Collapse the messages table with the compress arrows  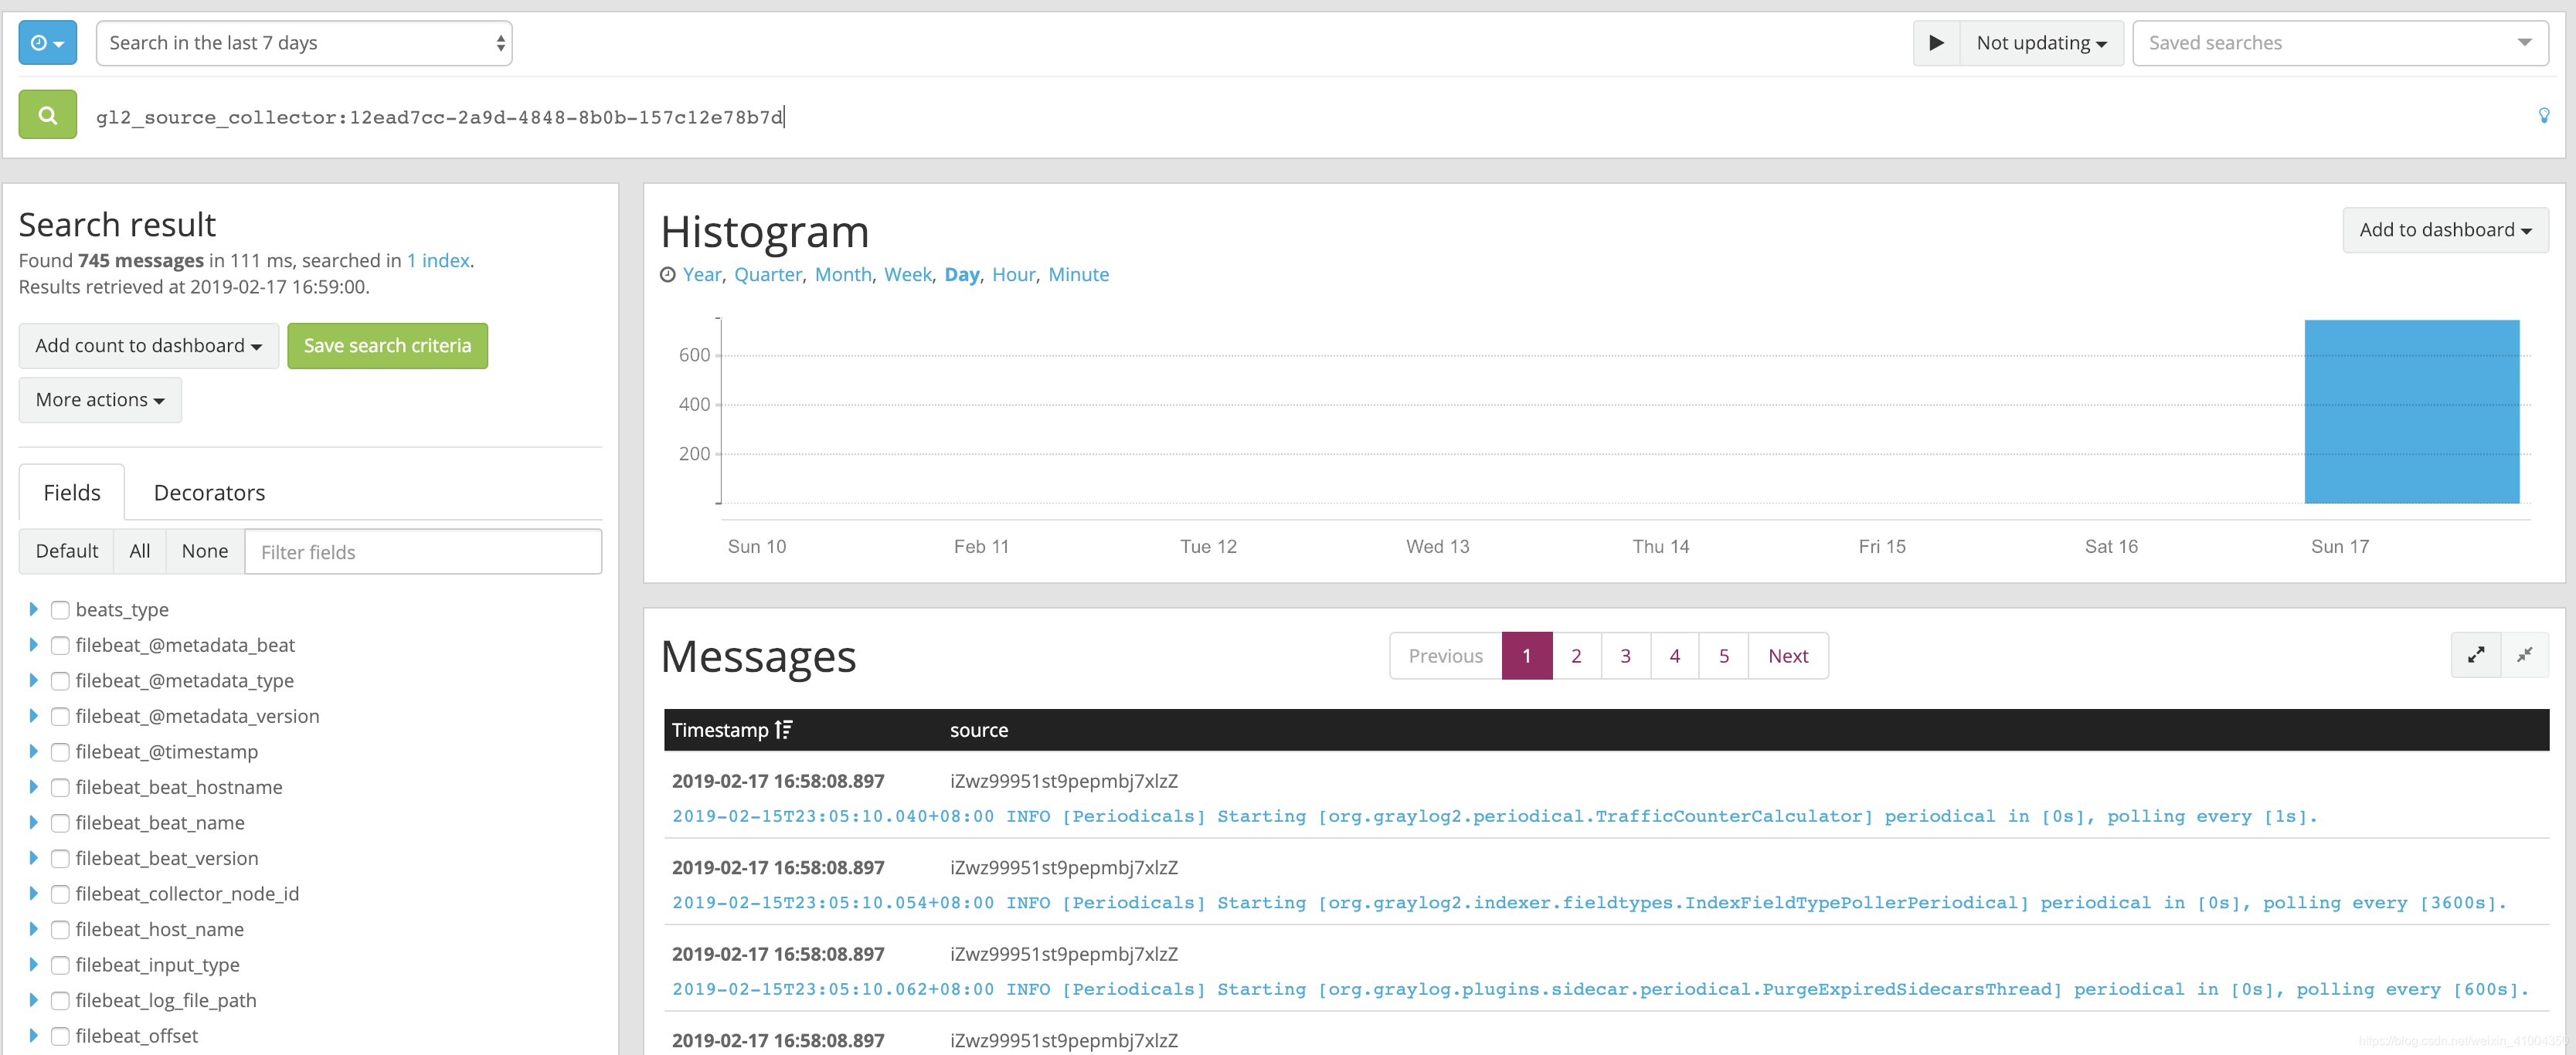(2524, 655)
